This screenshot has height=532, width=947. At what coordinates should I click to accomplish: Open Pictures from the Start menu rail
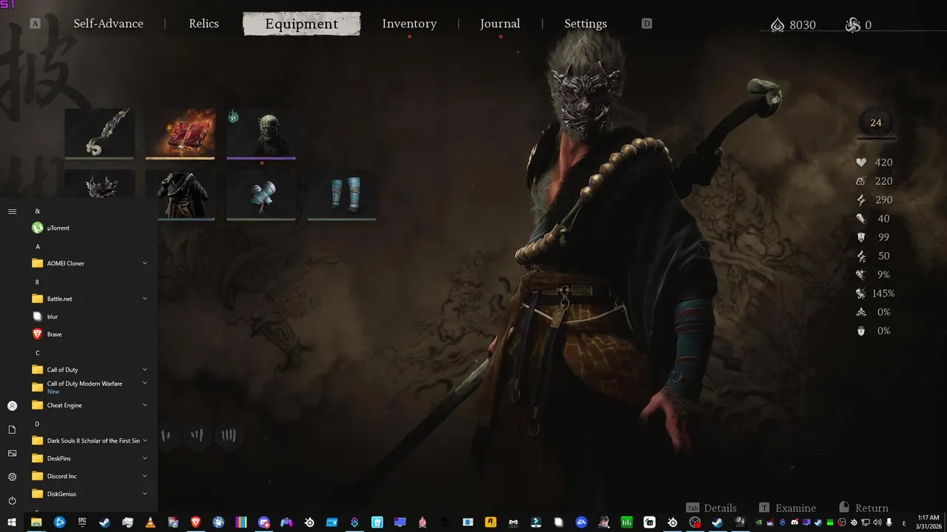[x=12, y=453]
